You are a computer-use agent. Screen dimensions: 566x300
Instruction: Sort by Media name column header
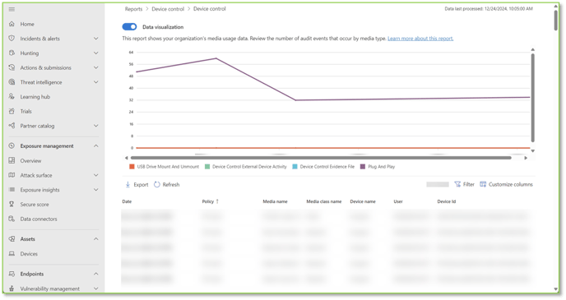pos(275,201)
